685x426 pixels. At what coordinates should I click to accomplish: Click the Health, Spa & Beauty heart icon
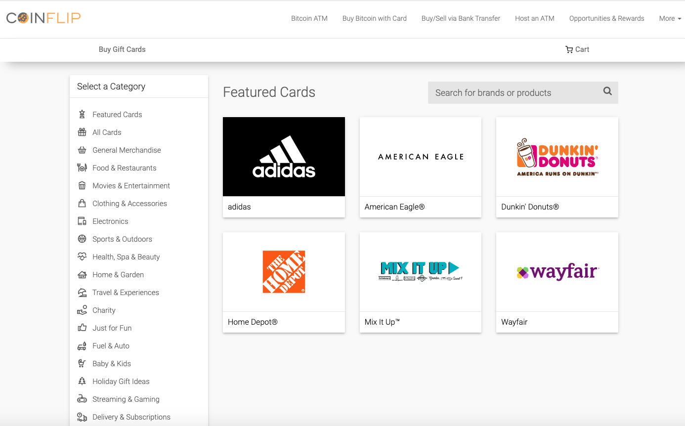82,256
